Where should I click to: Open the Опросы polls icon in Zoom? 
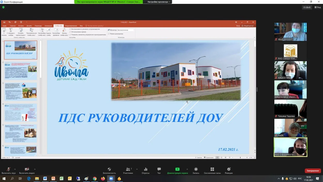tap(145, 170)
